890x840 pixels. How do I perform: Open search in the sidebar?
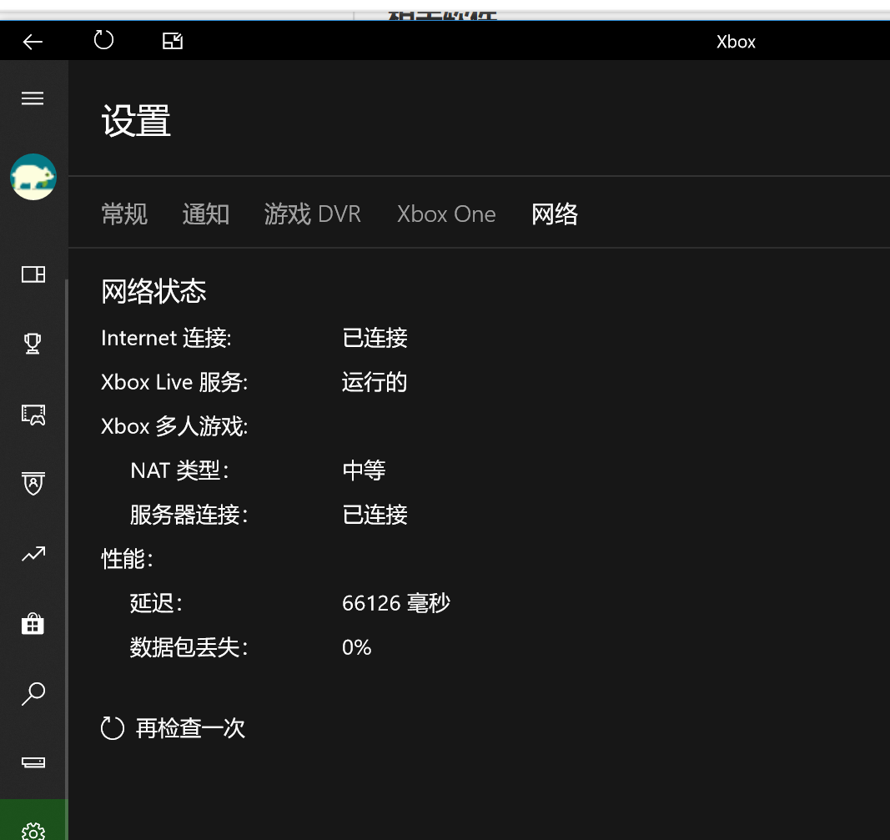tap(33, 693)
